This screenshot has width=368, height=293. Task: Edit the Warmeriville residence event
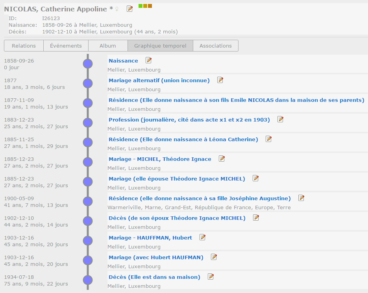coord(301,198)
